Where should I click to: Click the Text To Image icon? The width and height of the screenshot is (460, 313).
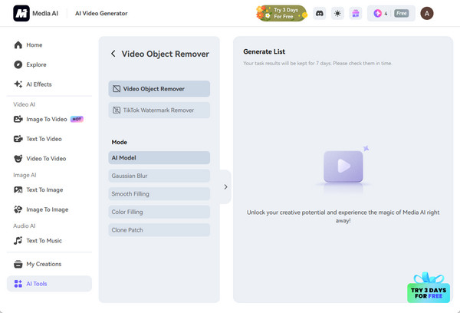pos(18,189)
